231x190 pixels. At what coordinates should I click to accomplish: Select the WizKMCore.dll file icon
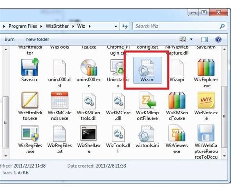tap(118, 101)
